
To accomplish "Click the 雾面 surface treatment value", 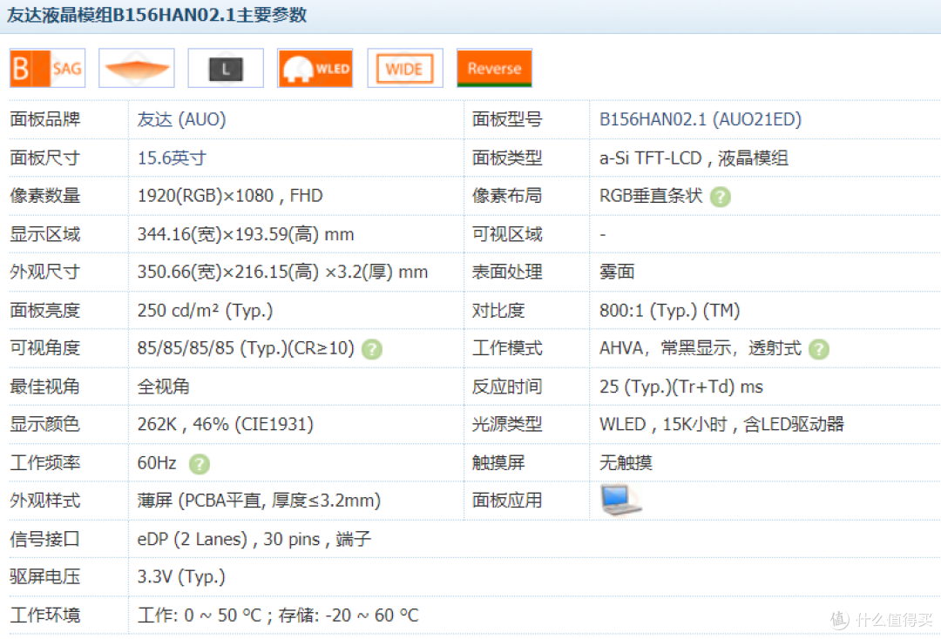I will pos(617,272).
